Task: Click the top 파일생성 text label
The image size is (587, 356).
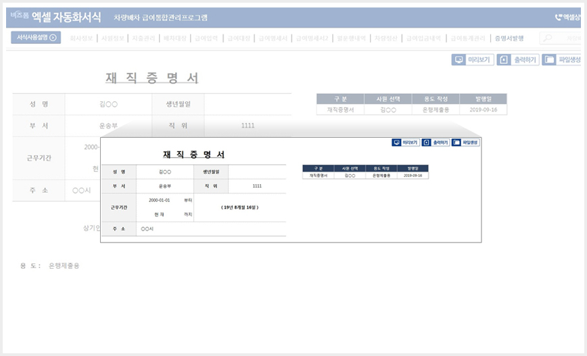Action: click(x=569, y=60)
